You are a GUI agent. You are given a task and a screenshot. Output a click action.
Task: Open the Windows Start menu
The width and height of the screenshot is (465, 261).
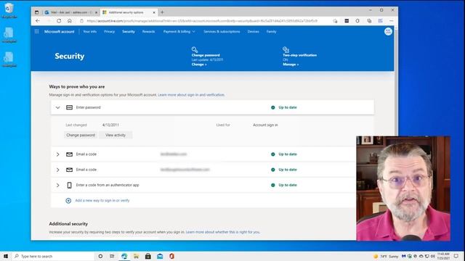6,256
